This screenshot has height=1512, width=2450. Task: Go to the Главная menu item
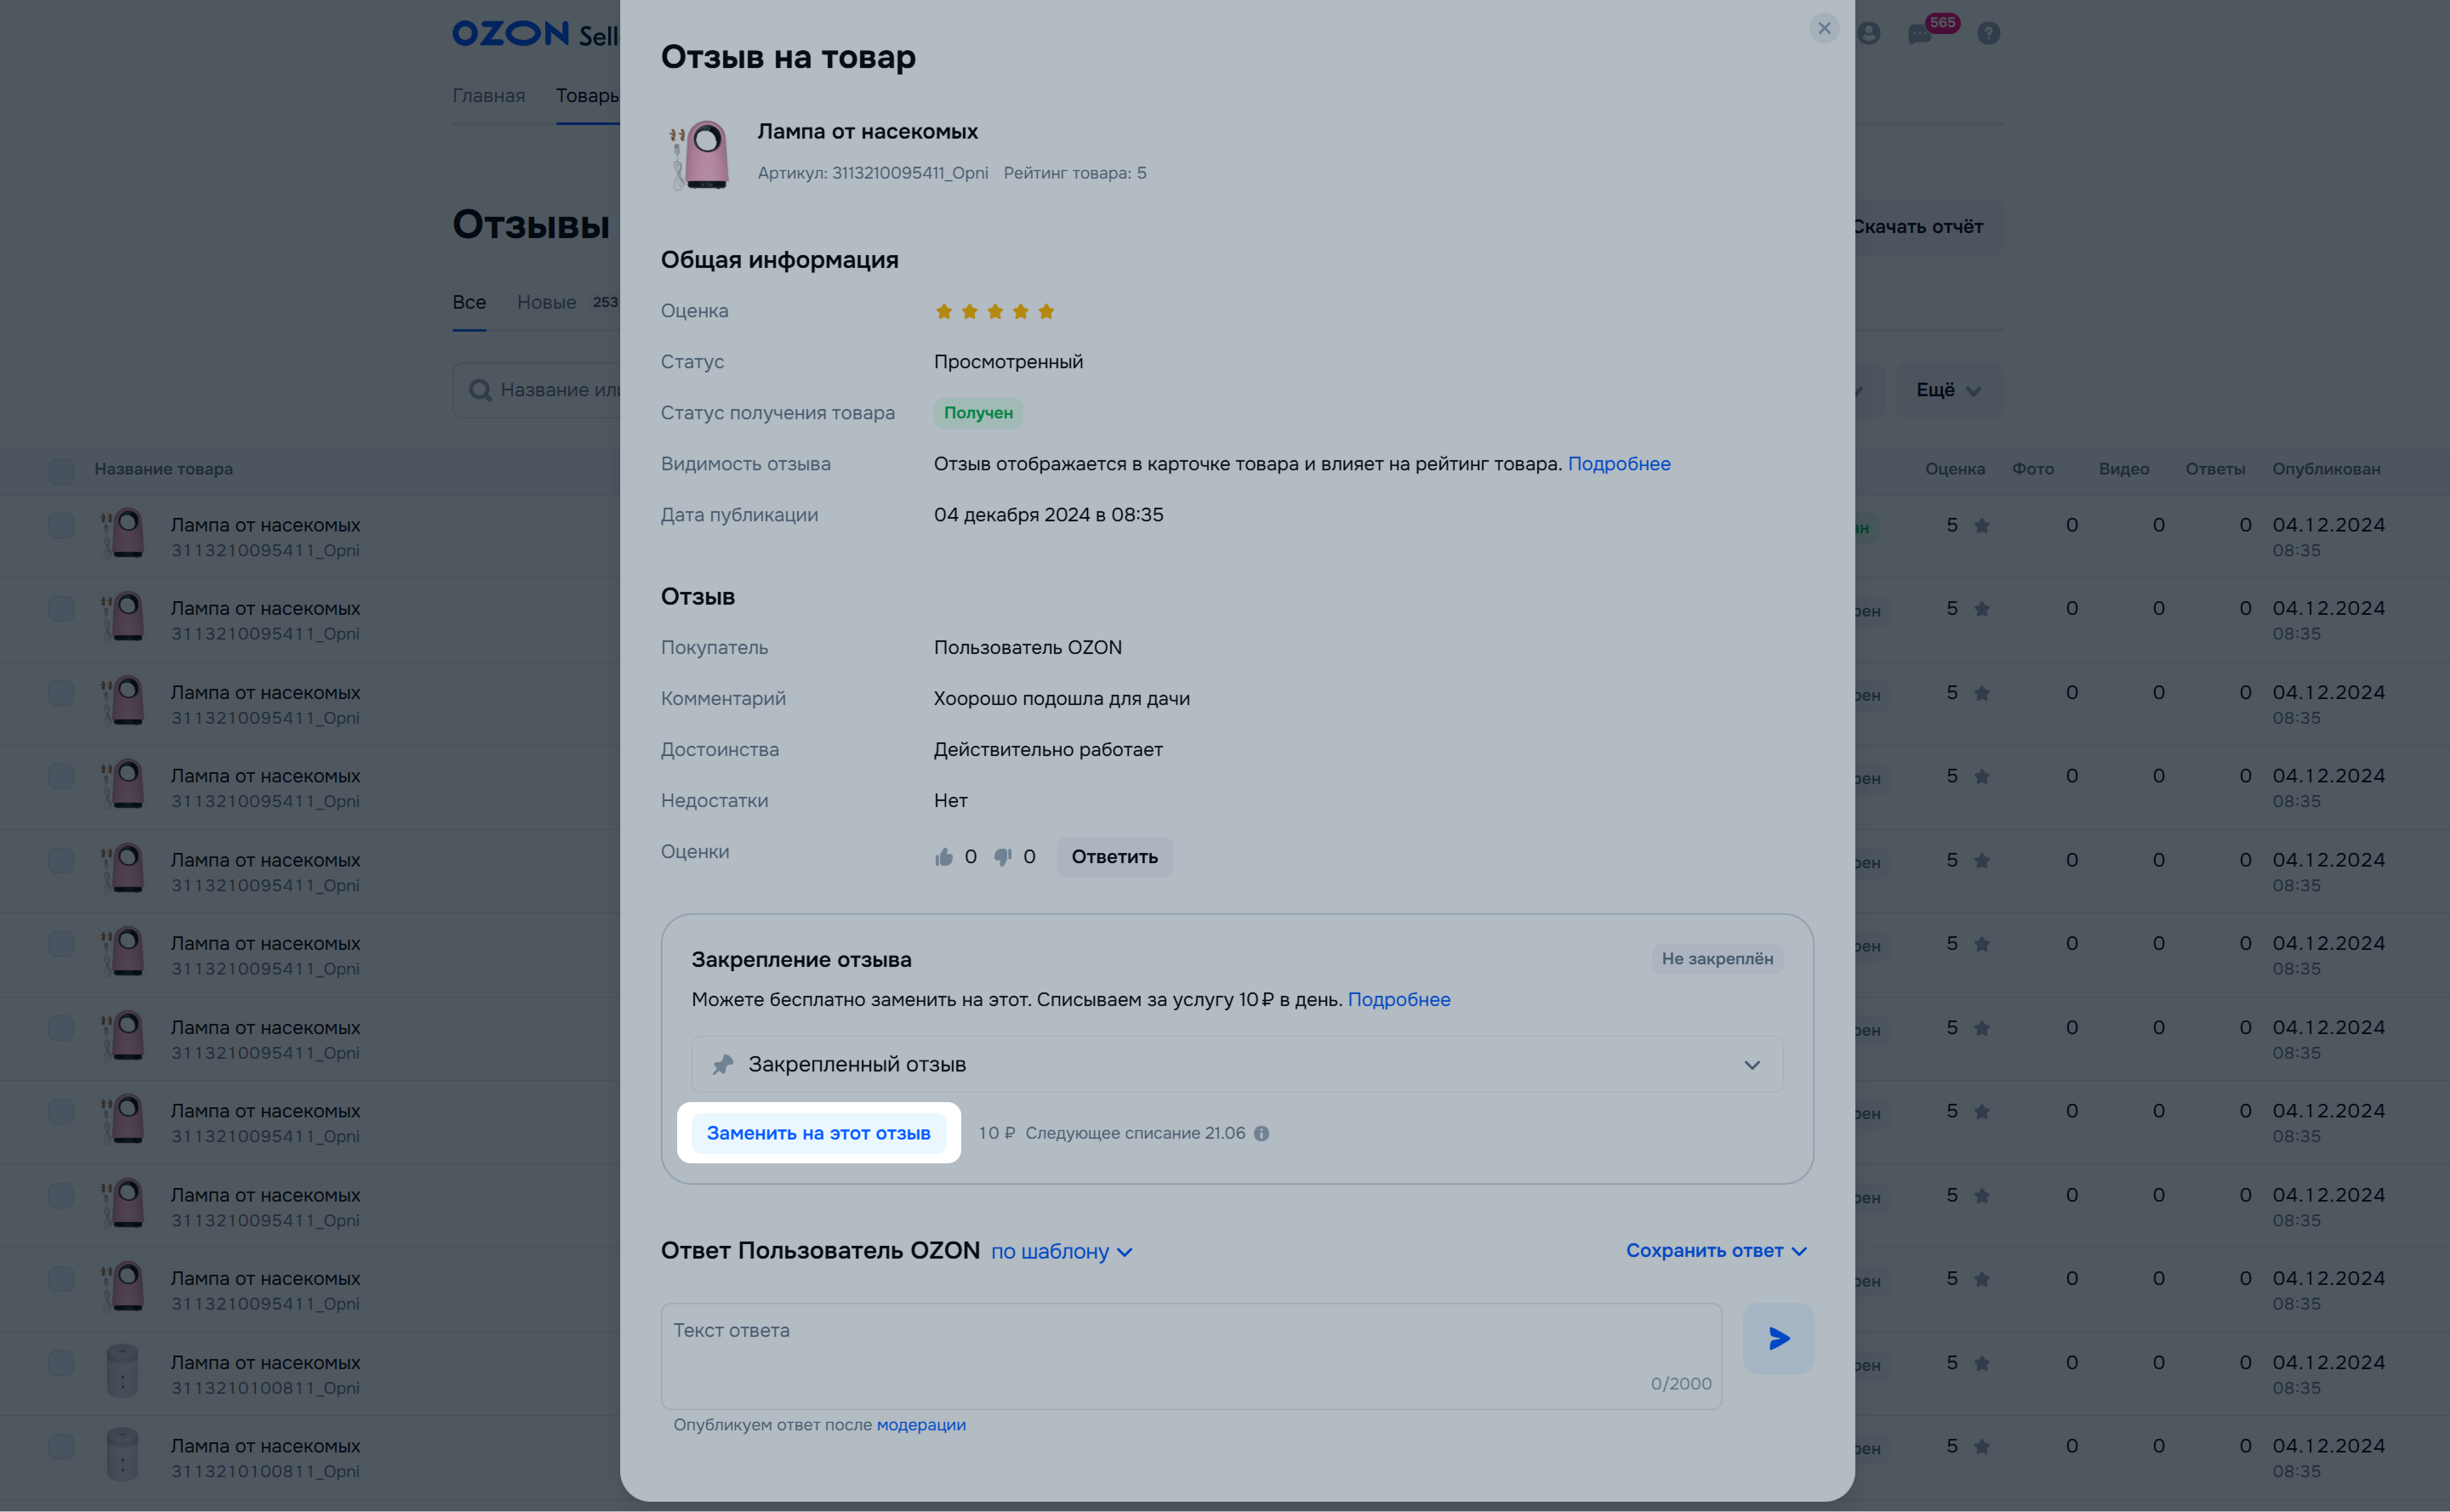[488, 96]
